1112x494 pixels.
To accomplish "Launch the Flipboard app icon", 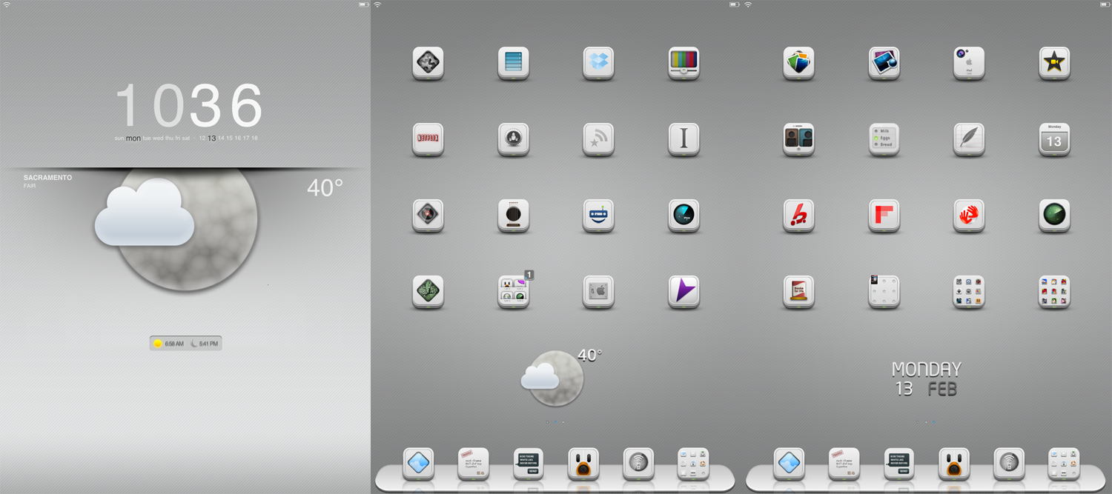I will 884,216.
